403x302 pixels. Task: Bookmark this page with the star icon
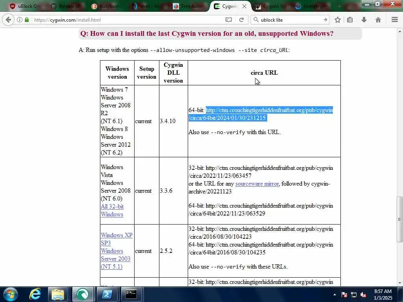tap(338, 20)
